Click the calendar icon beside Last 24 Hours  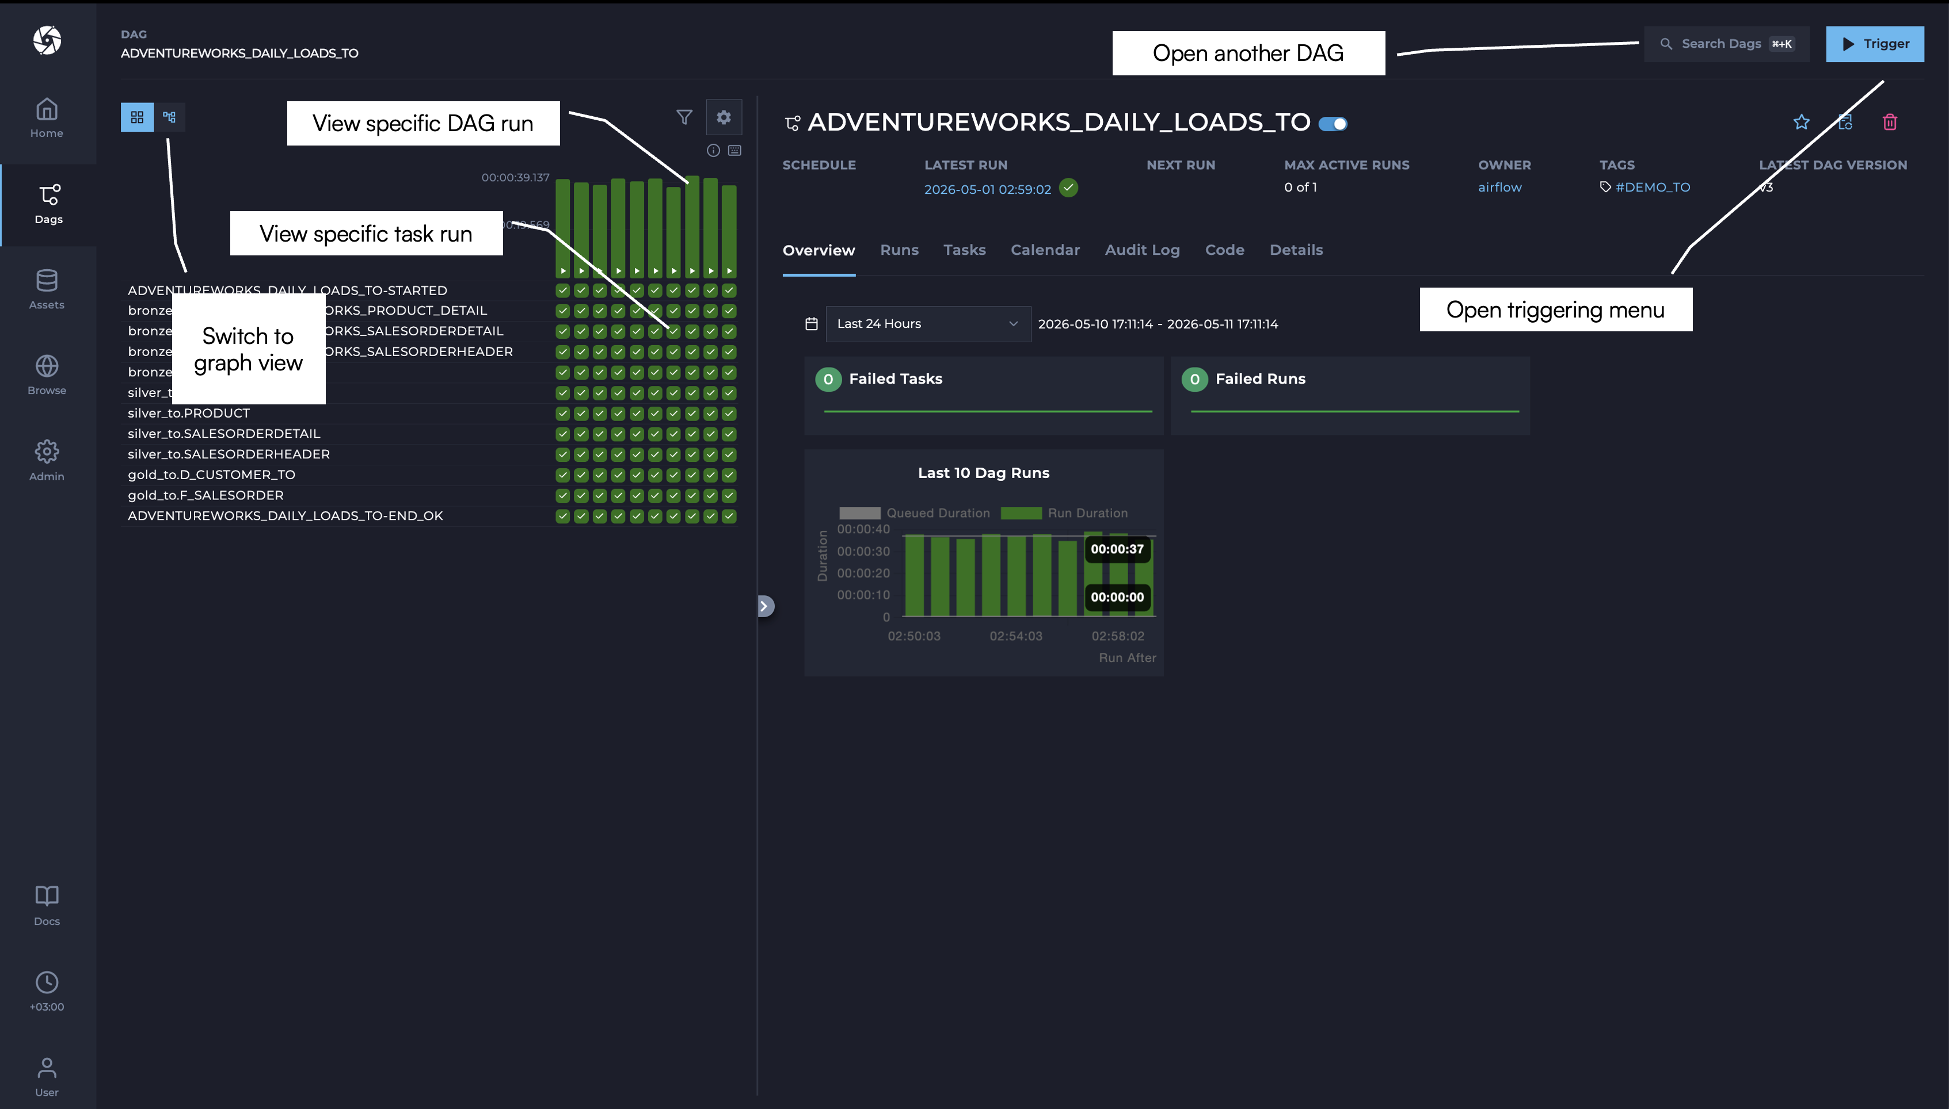click(812, 324)
